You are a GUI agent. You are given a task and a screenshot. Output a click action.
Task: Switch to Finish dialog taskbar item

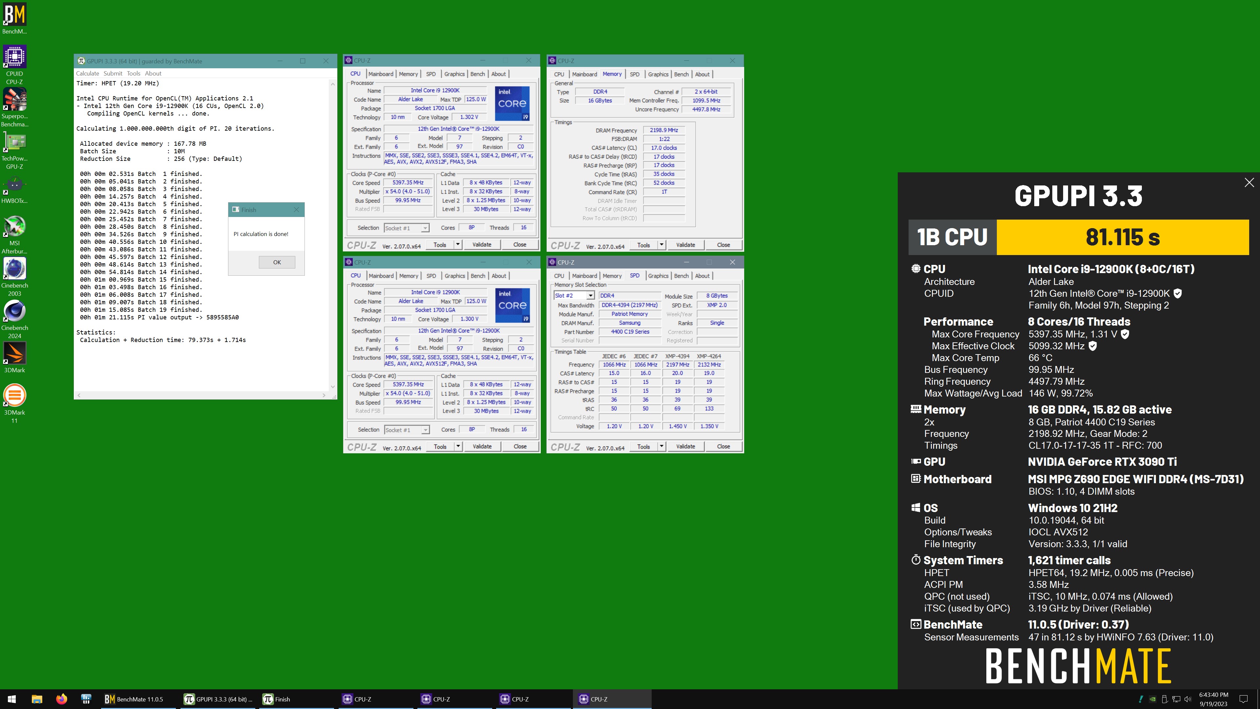coord(296,699)
